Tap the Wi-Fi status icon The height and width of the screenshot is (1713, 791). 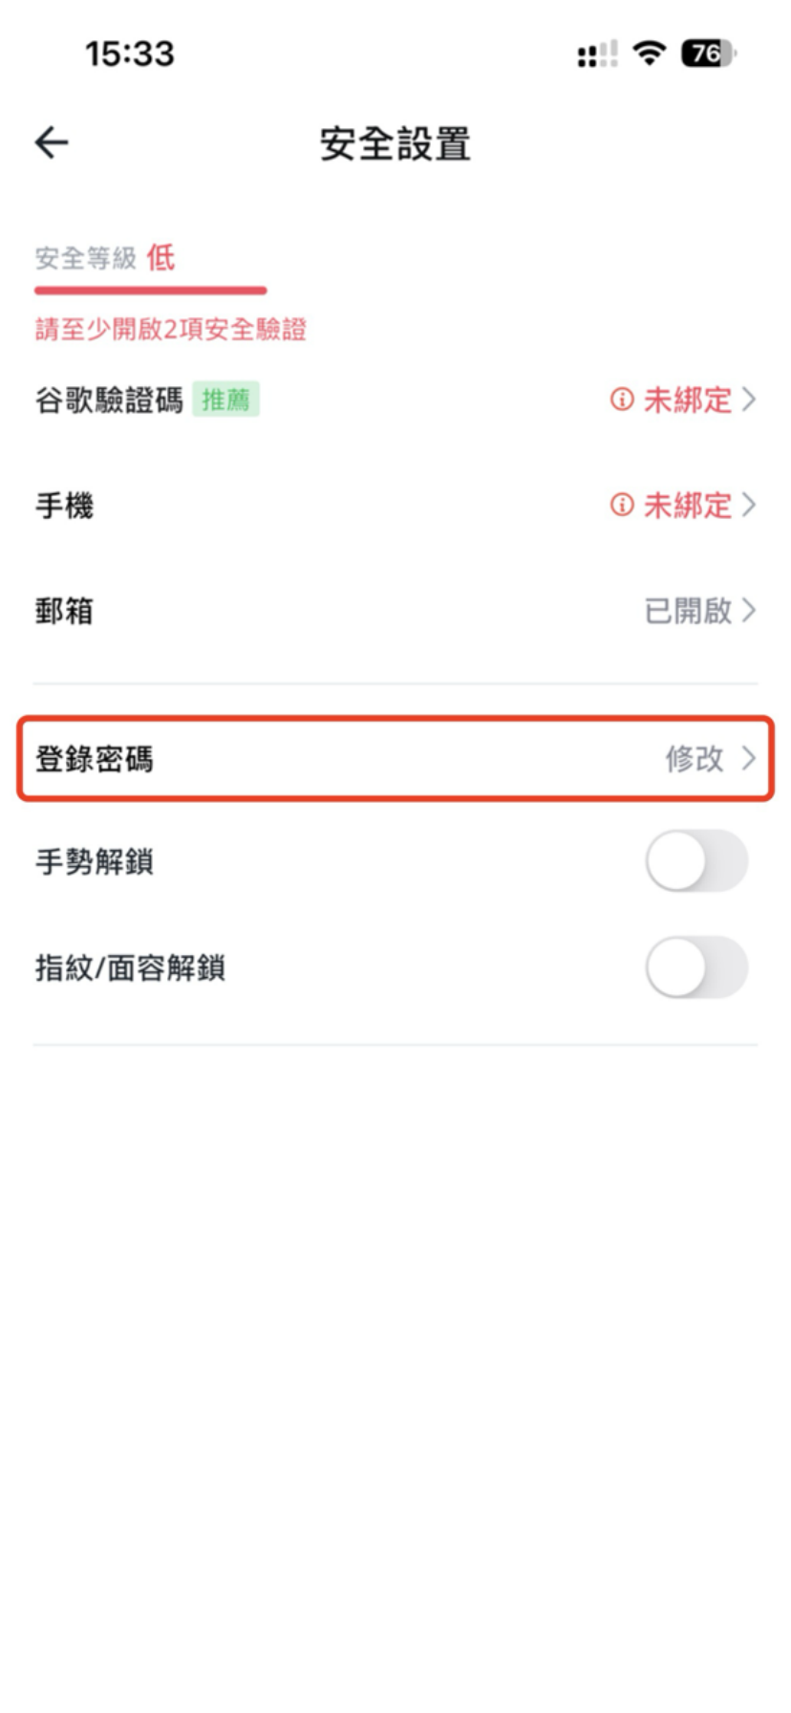click(x=650, y=54)
